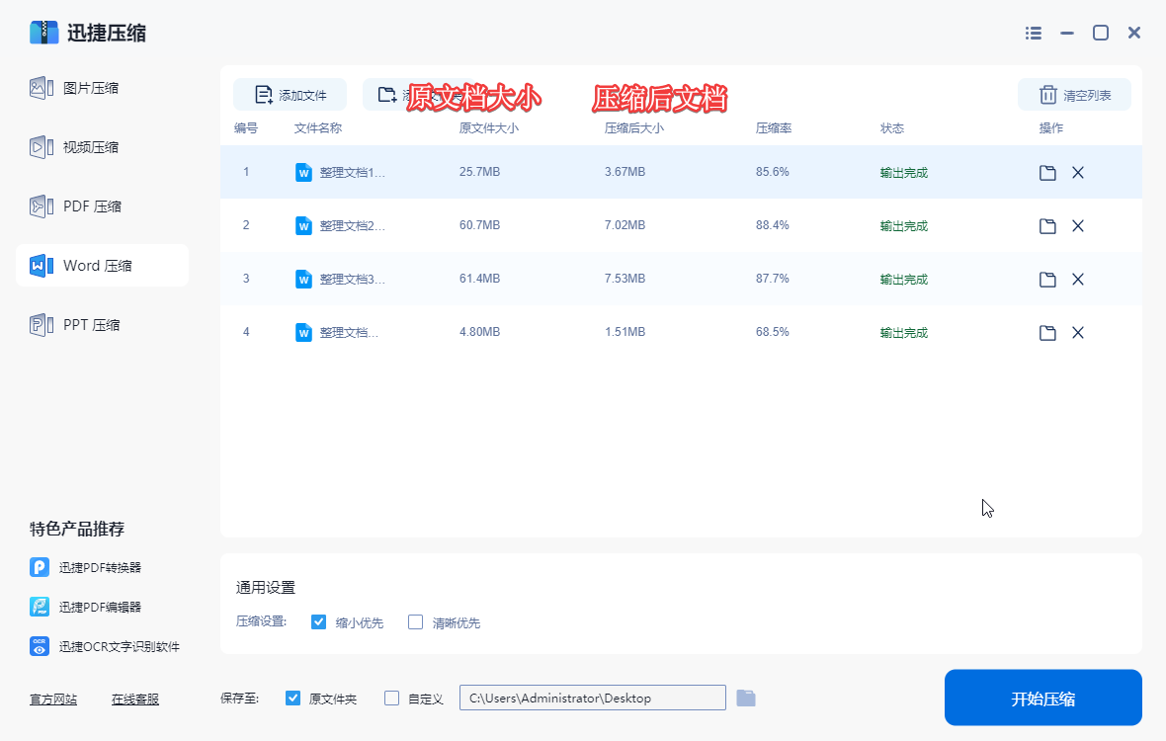Click the 68.5% compression rate value
Screen dimensions: 1166x741
pos(773,332)
